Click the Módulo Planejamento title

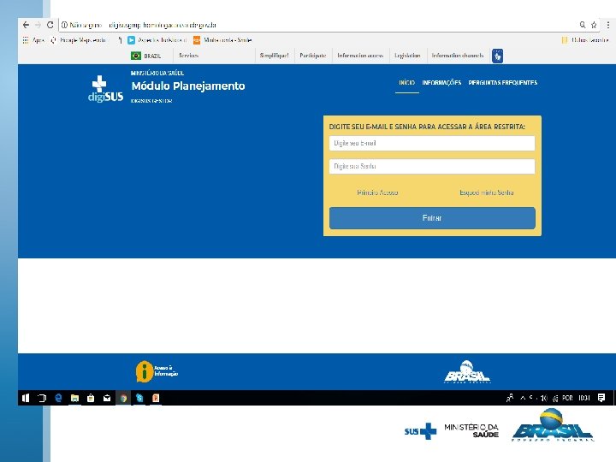pyautogui.click(x=188, y=86)
